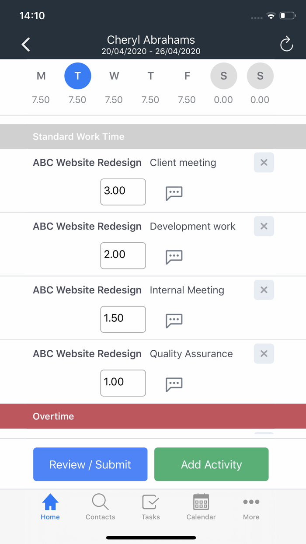The width and height of the screenshot is (306, 544).
Task: Open comment for Client meeting entry
Action: pyautogui.click(x=174, y=192)
